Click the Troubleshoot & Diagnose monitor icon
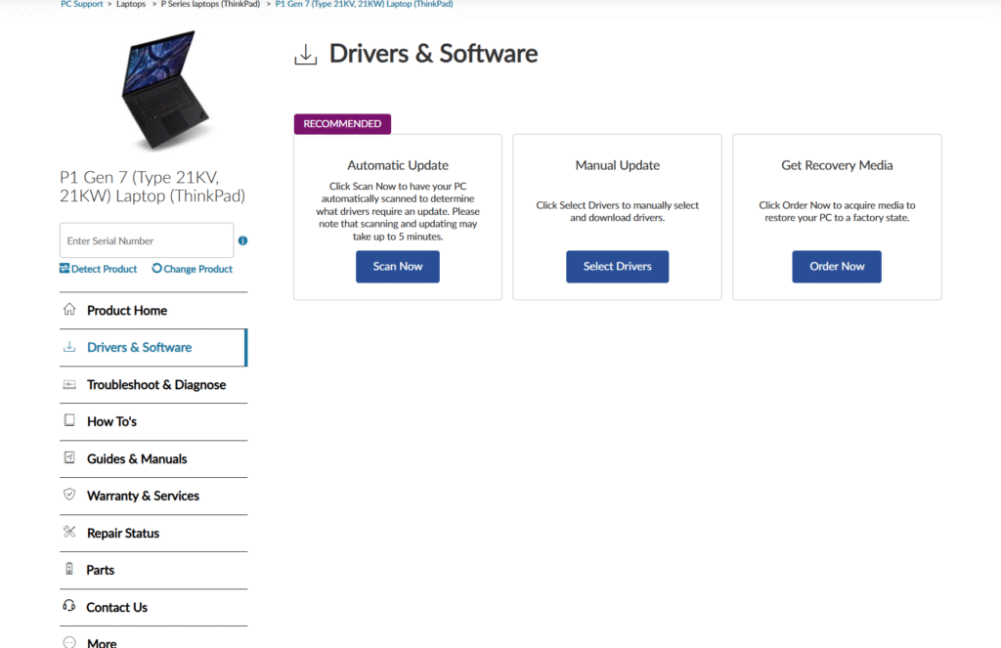The width and height of the screenshot is (1001, 648). pyautogui.click(x=69, y=384)
